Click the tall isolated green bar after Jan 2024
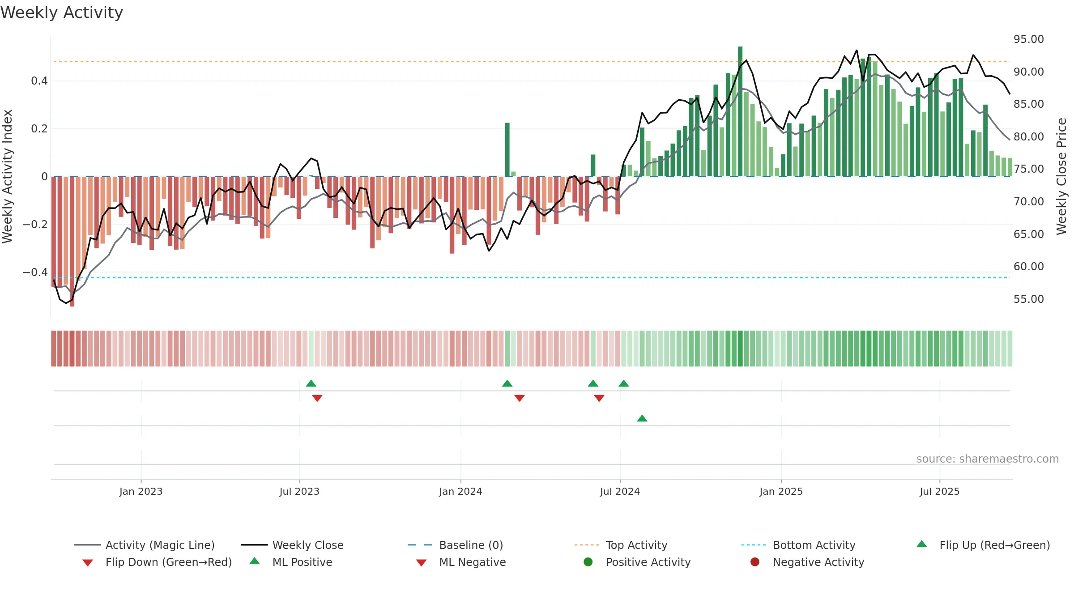Viewport: 1074px width, 604px height. click(x=507, y=149)
